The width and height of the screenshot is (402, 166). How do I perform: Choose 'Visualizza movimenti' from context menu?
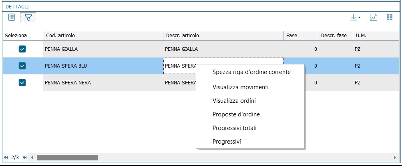pos(240,87)
